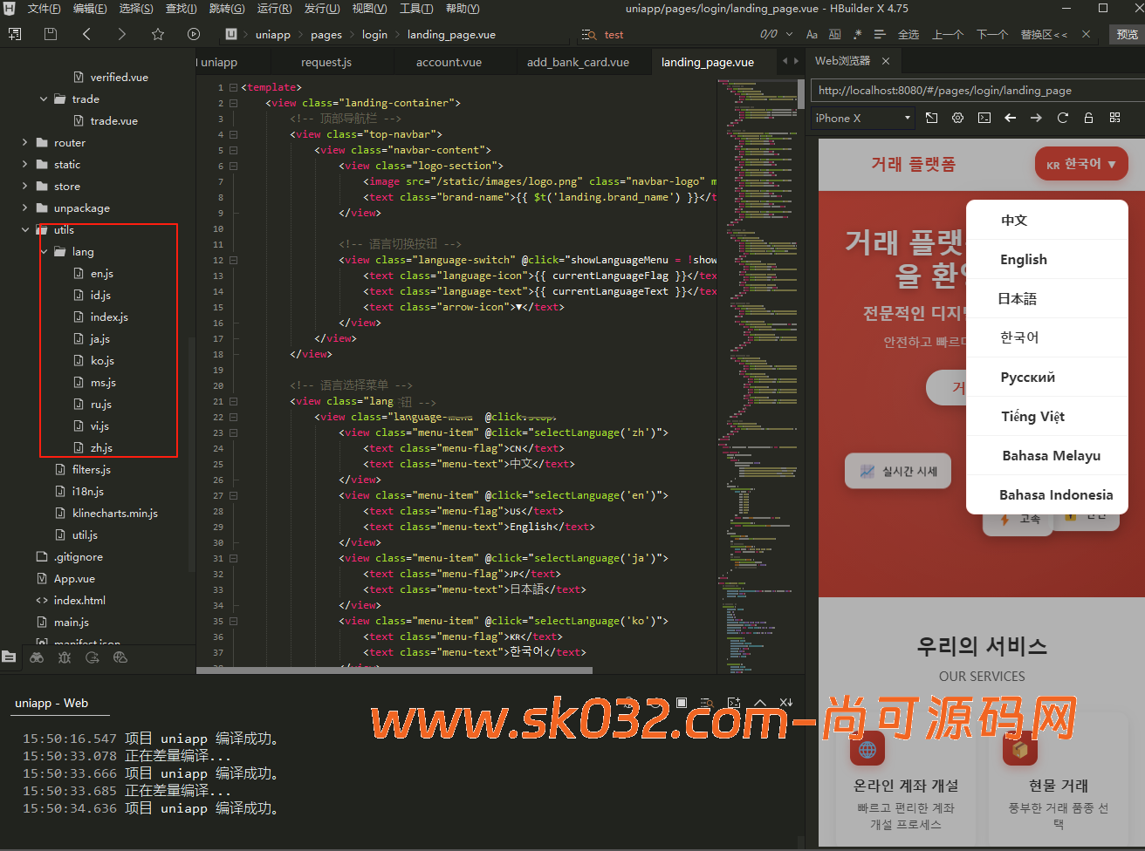
Task: Toggle case-sensitive search (Aa)
Action: pyautogui.click(x=812, y=34)
